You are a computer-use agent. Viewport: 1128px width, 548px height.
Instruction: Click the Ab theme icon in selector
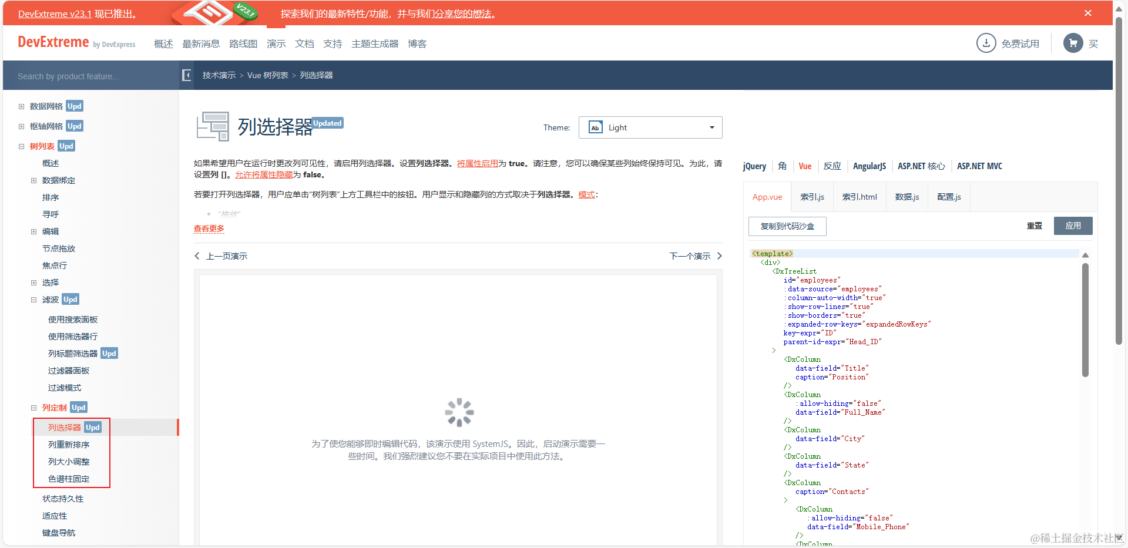click(595, 127)
